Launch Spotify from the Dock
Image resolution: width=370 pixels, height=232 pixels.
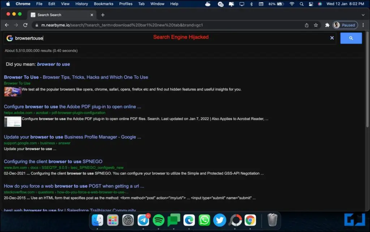coord(159,220)
